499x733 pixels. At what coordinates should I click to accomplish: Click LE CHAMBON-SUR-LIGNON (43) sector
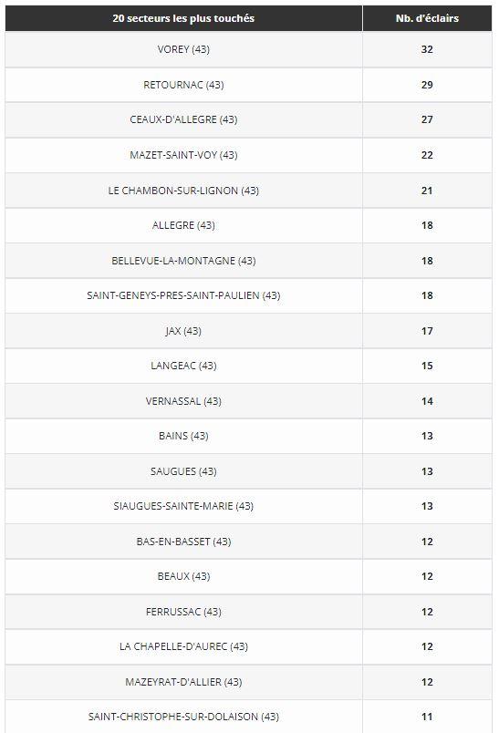click(x=183, y=191)
